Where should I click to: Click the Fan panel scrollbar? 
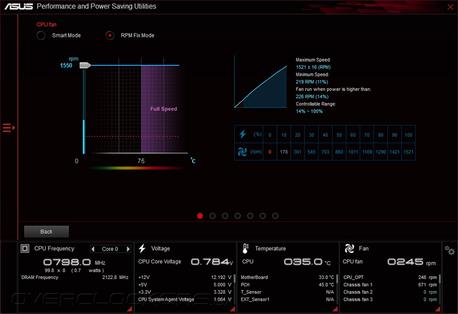440,278
